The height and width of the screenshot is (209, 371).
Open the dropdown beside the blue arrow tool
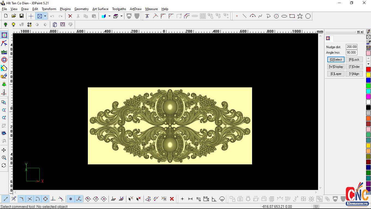[109, 16]
